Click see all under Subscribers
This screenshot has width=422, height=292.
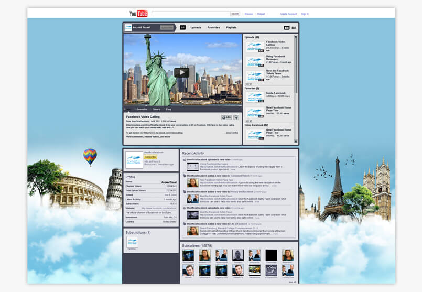(293, 282)
